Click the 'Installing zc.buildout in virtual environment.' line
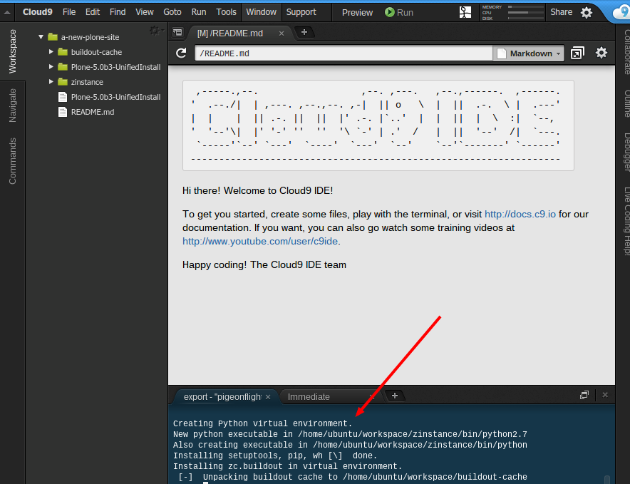The height and width of the screenshot is (484, 630). point(288,466)
